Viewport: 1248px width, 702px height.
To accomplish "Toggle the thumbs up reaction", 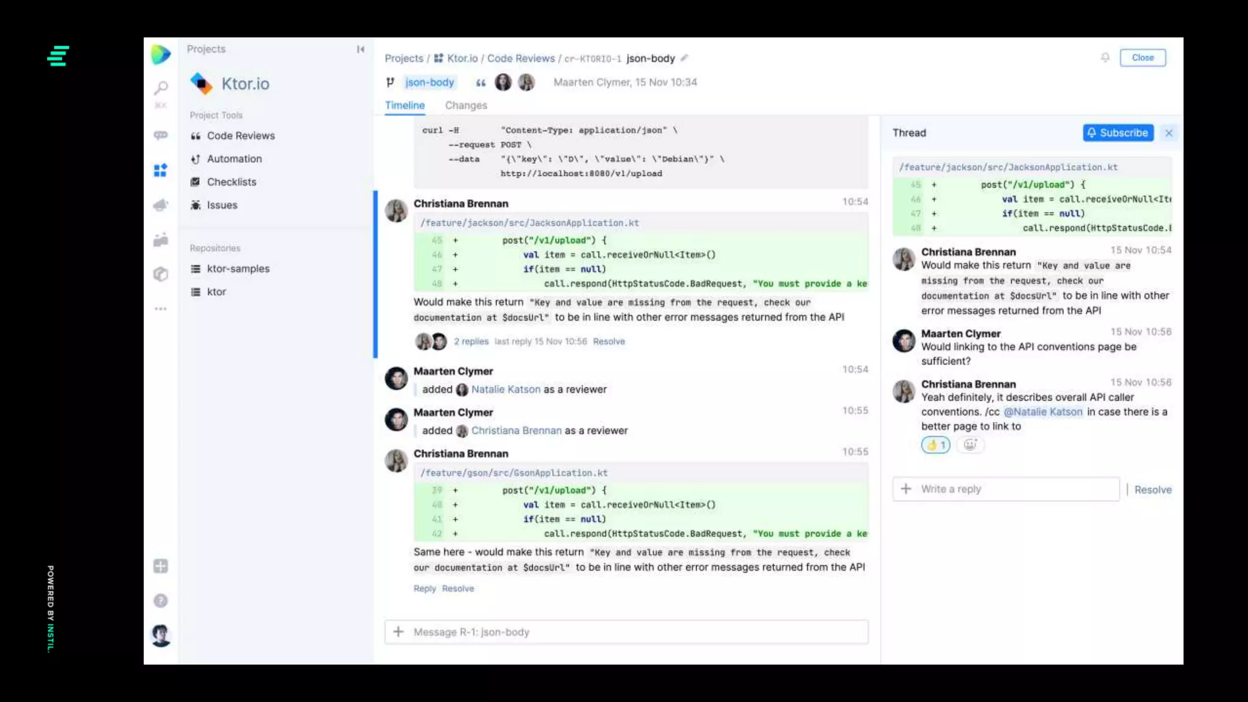I will point(935,445).
